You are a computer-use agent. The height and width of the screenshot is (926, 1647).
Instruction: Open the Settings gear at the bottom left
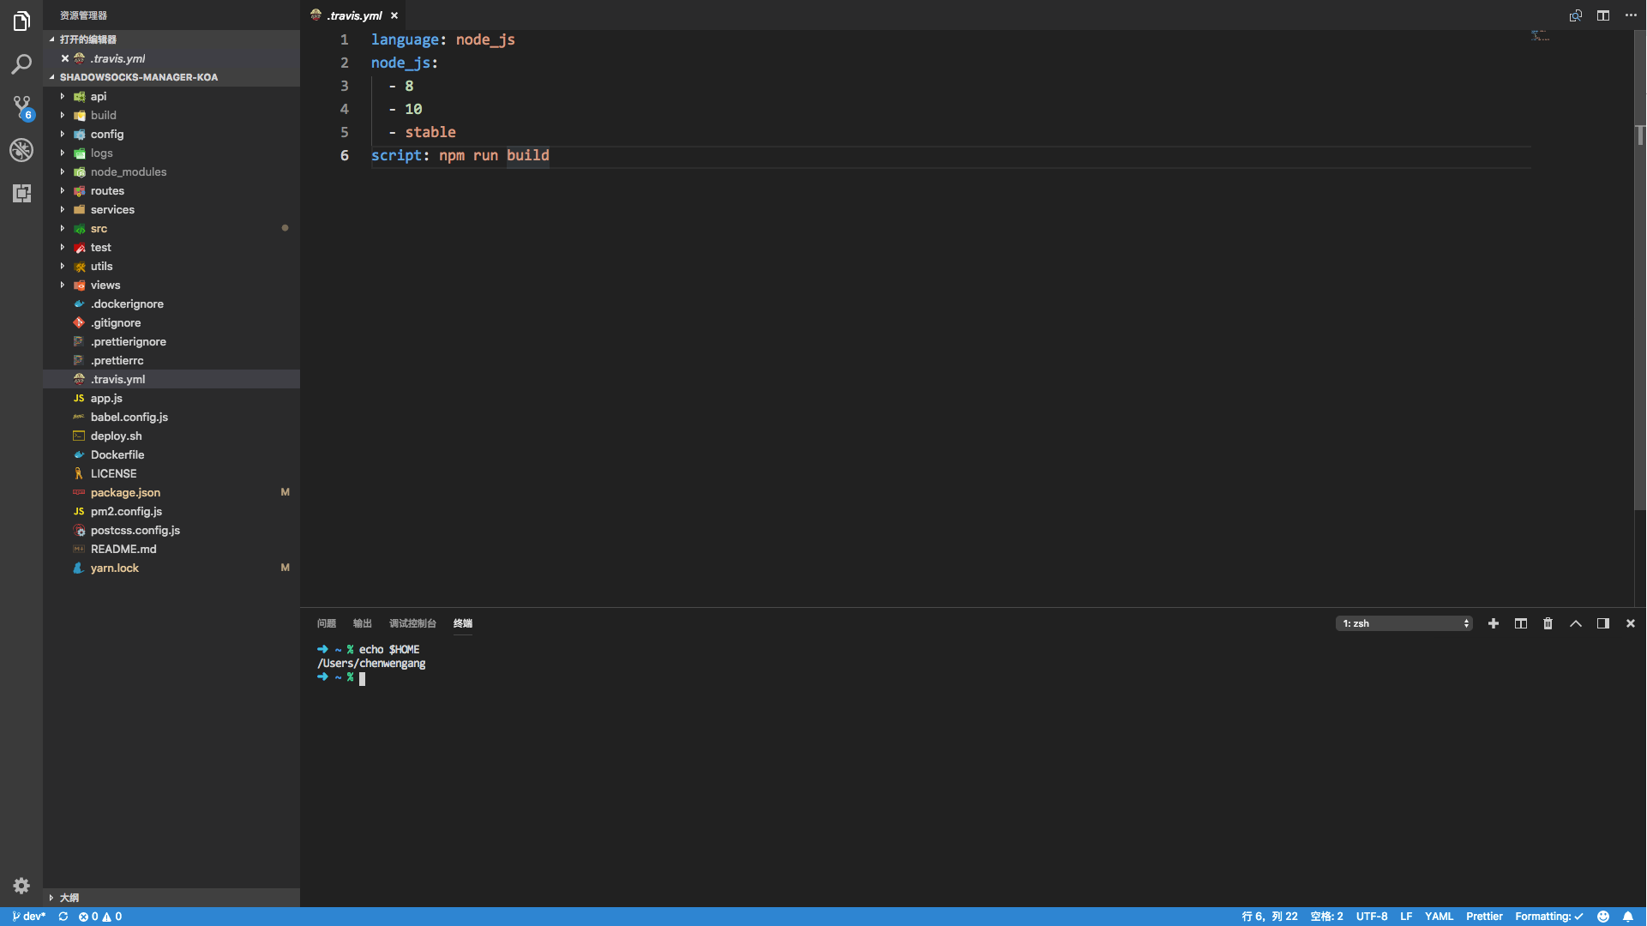21,886
